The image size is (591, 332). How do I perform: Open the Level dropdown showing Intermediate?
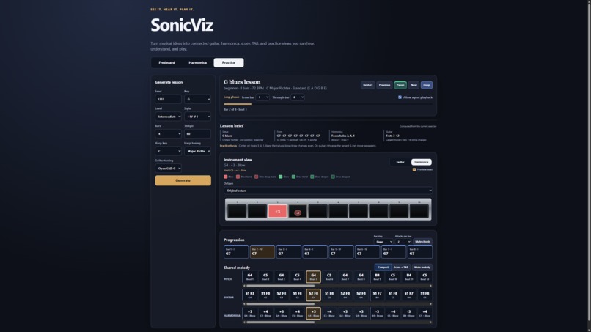pyautogui.click(x=168, y=117)
